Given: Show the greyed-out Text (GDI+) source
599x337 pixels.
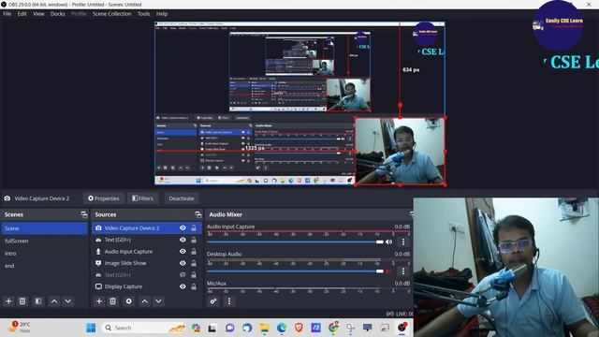Looking at the screenshot, I should point(183,274).
